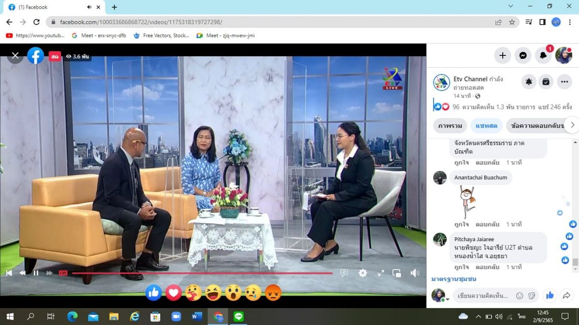Expand more comment tabs with right arrow

click(x=572, y=125)
